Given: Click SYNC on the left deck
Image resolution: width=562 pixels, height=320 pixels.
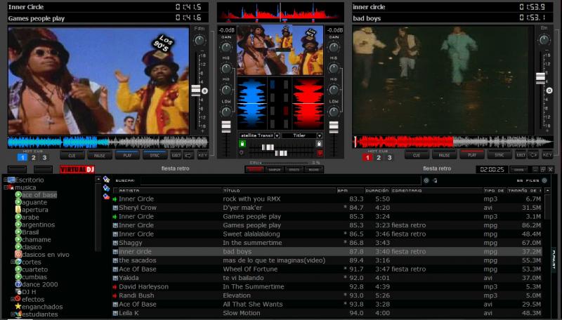Looking at the screenshot, I should [x=155, y=155].
